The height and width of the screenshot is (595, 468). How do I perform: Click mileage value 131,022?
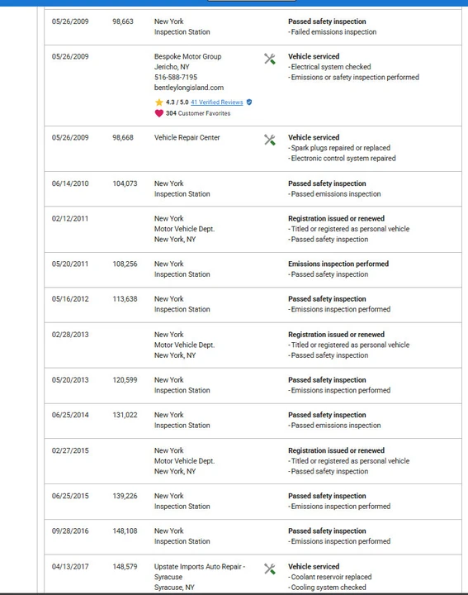125,415
